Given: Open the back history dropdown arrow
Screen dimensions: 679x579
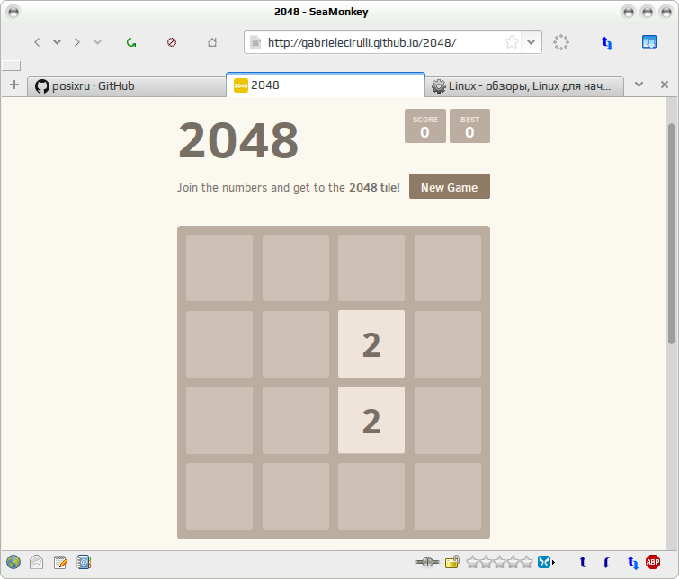Looking at the screenshot, I should coord(57,42).
